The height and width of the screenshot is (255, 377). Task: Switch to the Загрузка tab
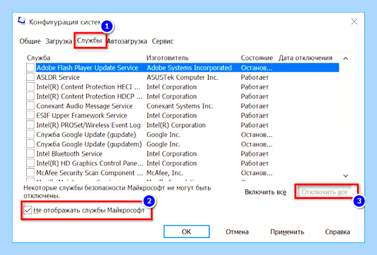click(58, 41)
